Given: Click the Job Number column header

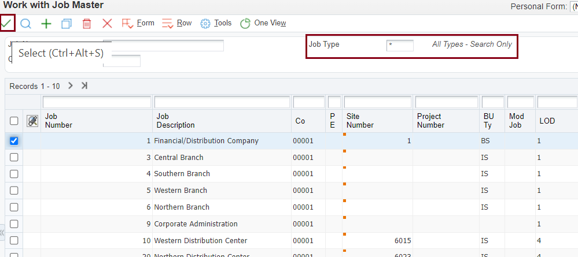Looking at the screenshot, I should point(97,121).
